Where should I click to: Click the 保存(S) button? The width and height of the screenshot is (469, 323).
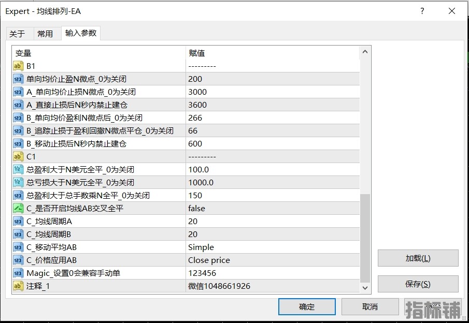pos(418,284)
